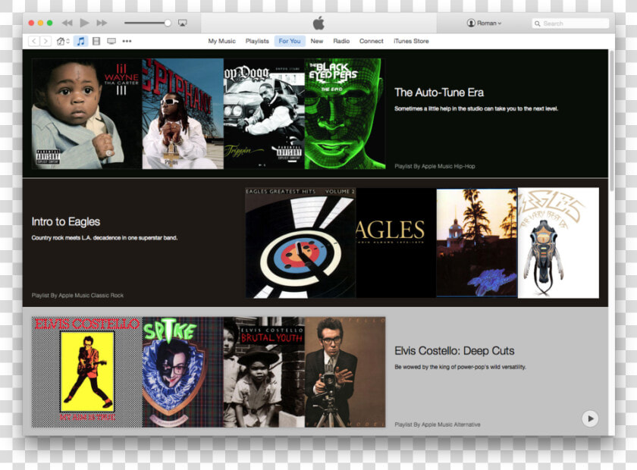
Task: Open the Radio tab
Action: (x=341, y=41)
